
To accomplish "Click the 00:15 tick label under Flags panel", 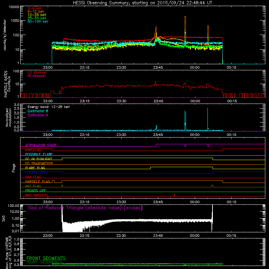I will [231, 202].
